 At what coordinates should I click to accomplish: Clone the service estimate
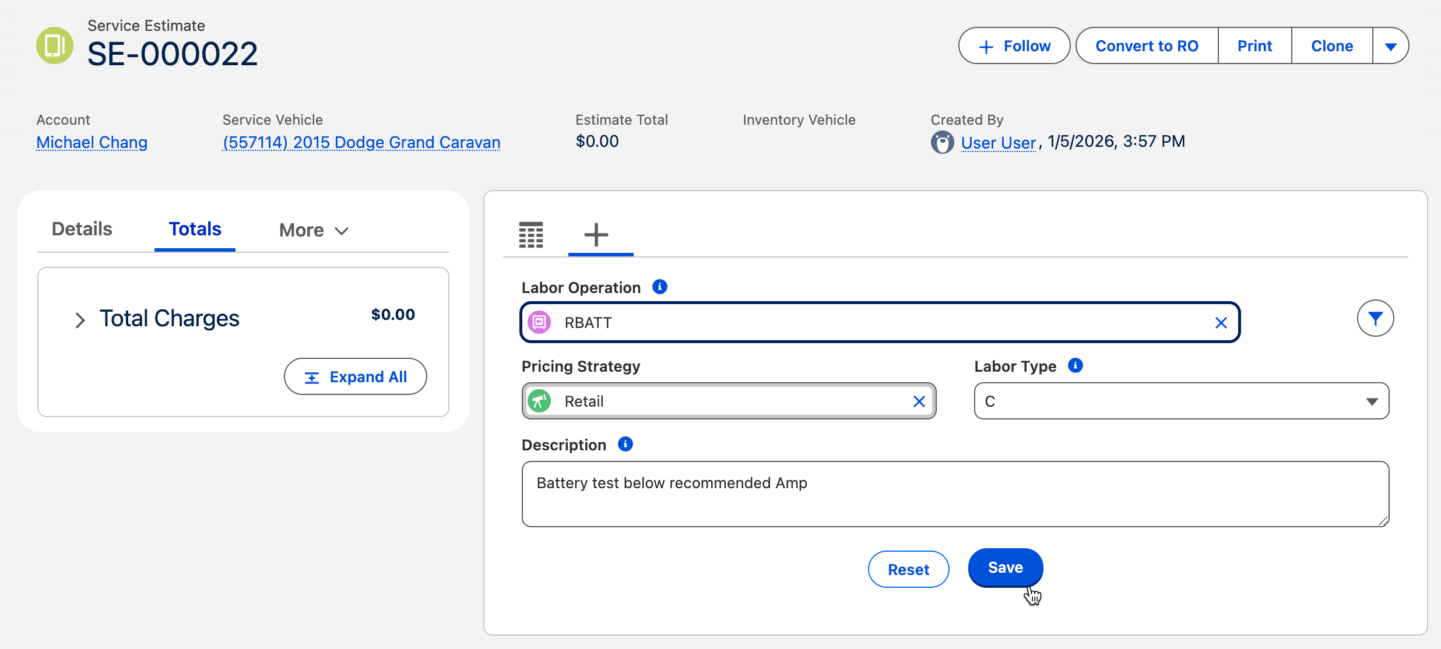pyautogui.click(x=1332, y=46)
